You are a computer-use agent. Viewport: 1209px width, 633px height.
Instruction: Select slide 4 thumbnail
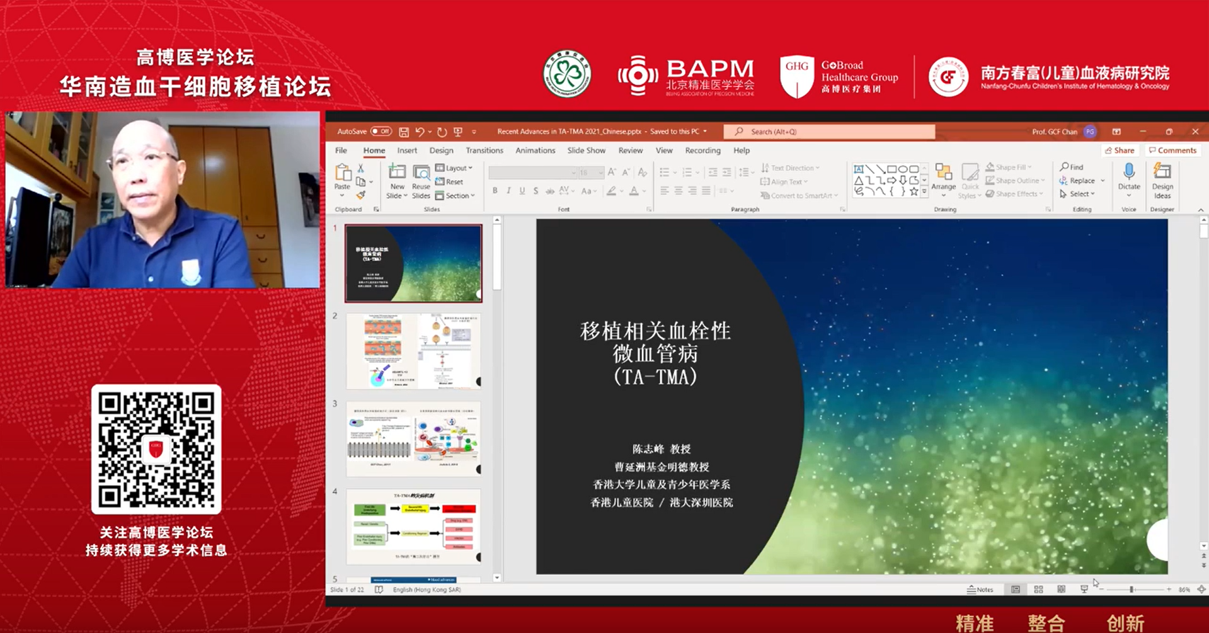[x=413, y=527]
